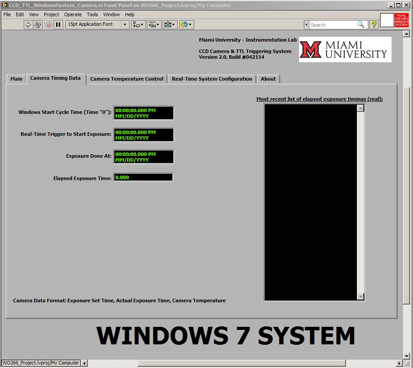Click the magnifying glass search icon

(361, 25)
